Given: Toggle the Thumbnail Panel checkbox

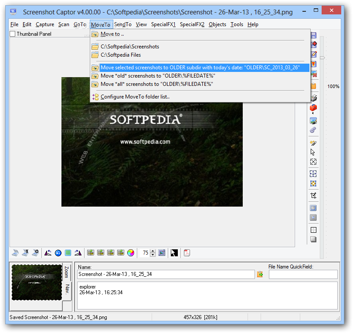Looking at the screenshot, I should tap(13, 34).
